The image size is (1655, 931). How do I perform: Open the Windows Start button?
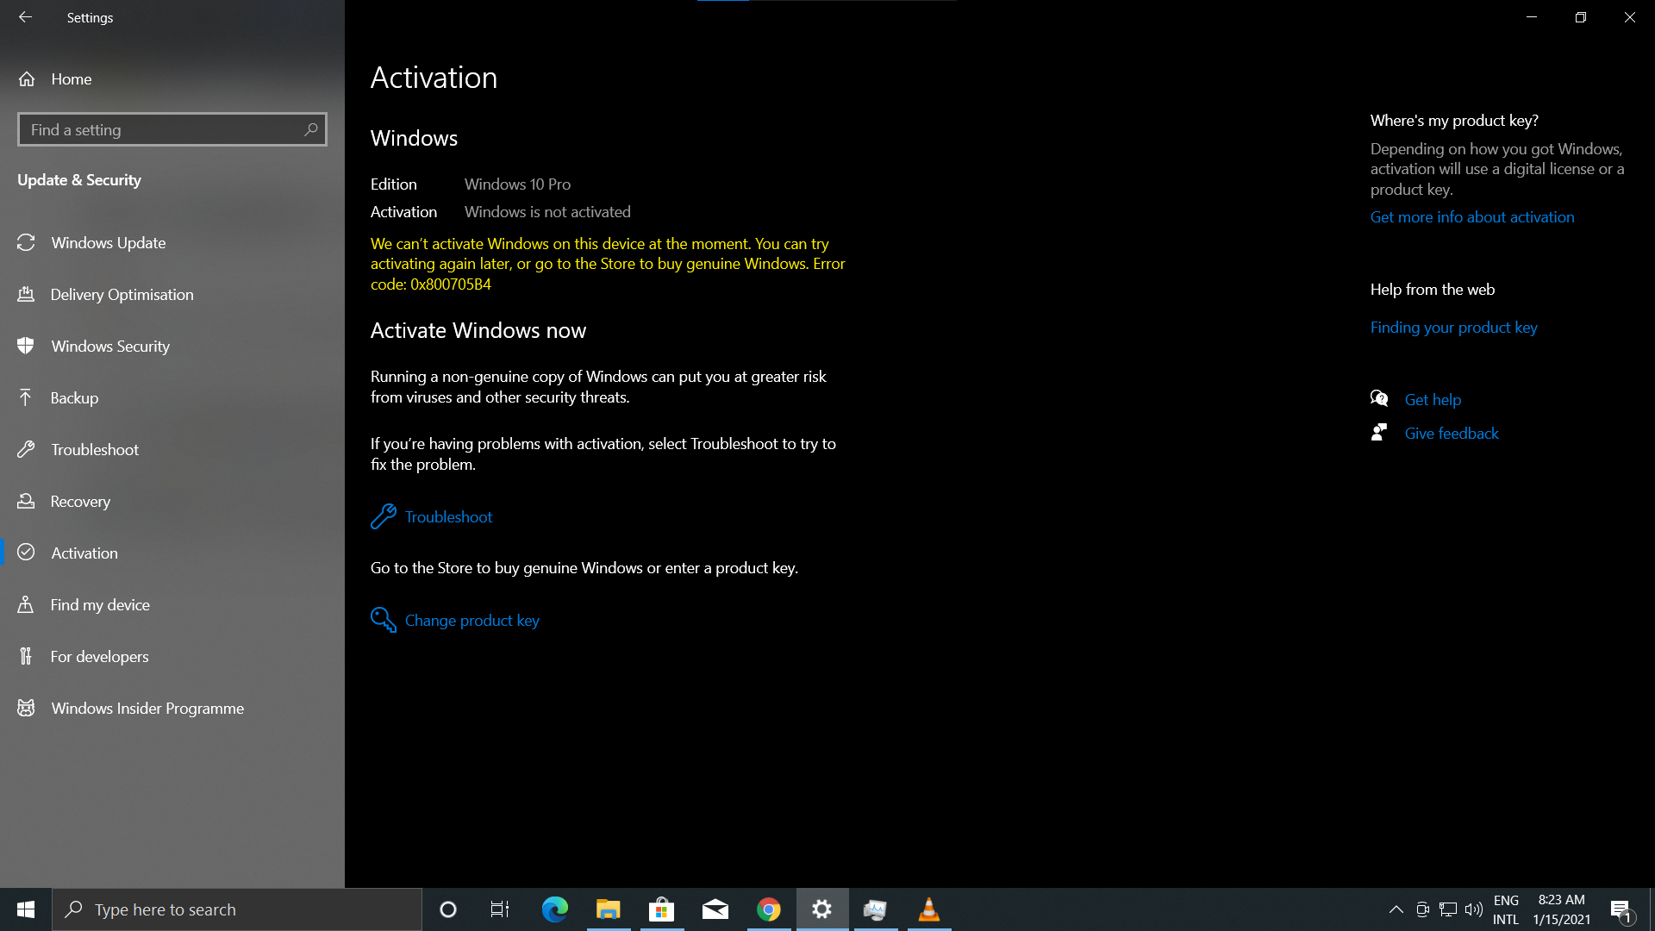pos(26,909)
